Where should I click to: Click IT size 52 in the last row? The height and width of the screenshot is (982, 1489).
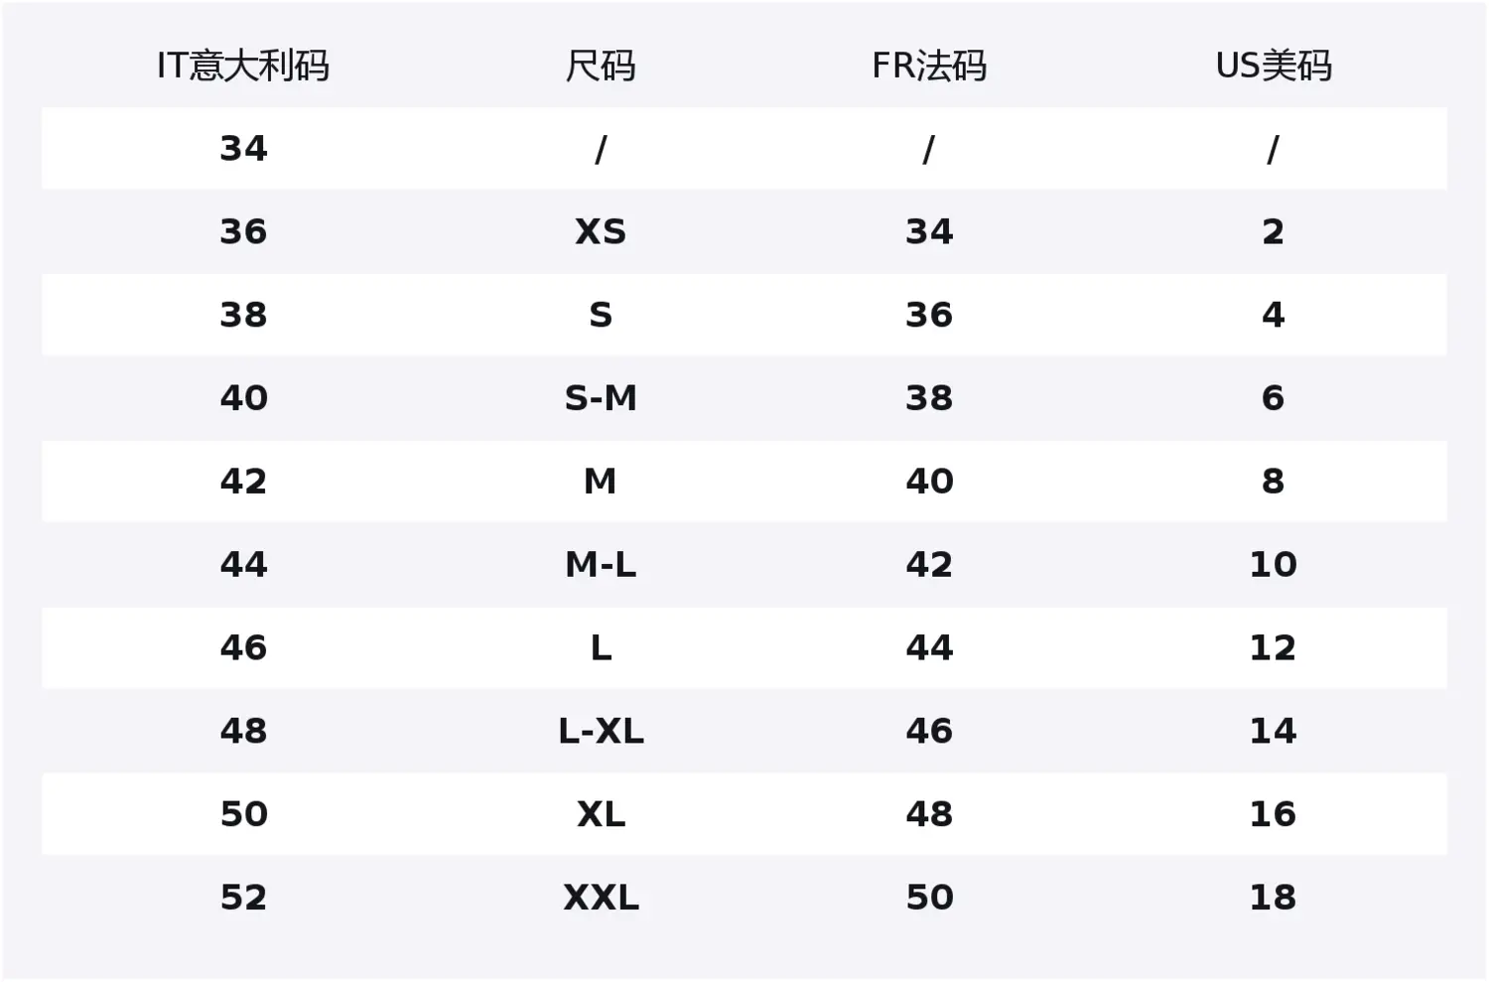243,898
